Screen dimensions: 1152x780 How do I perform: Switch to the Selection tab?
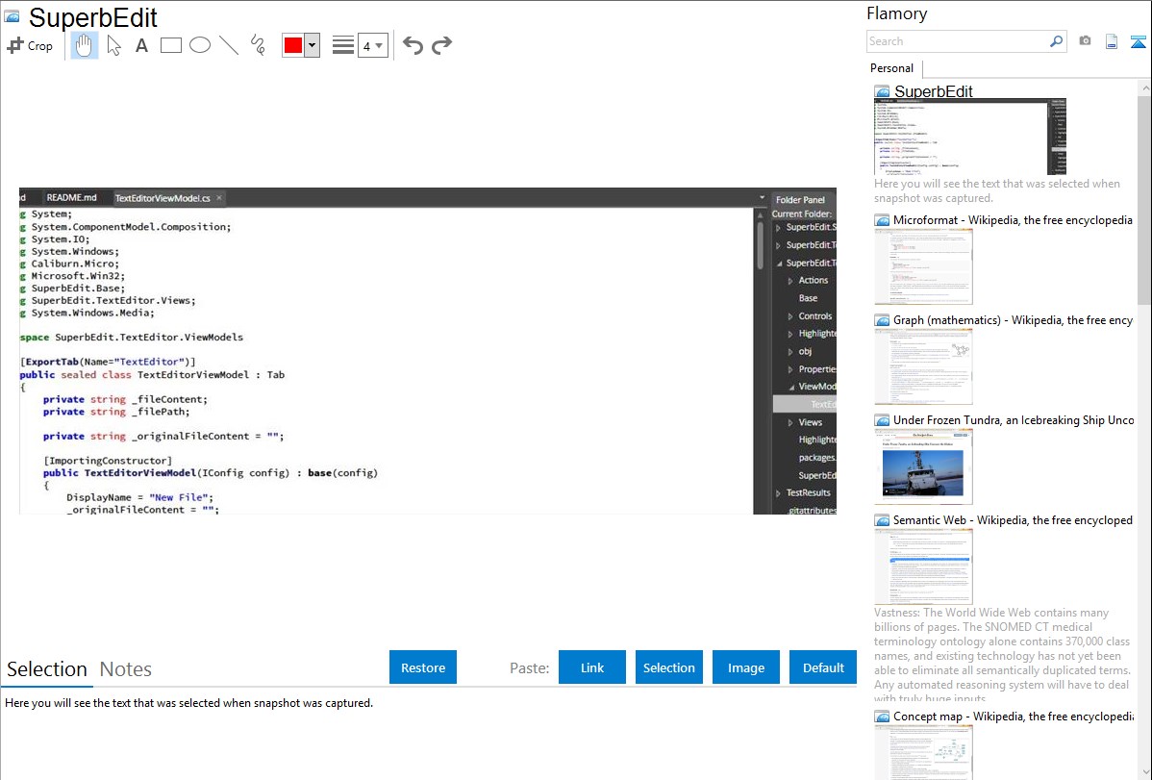point(47,669)
